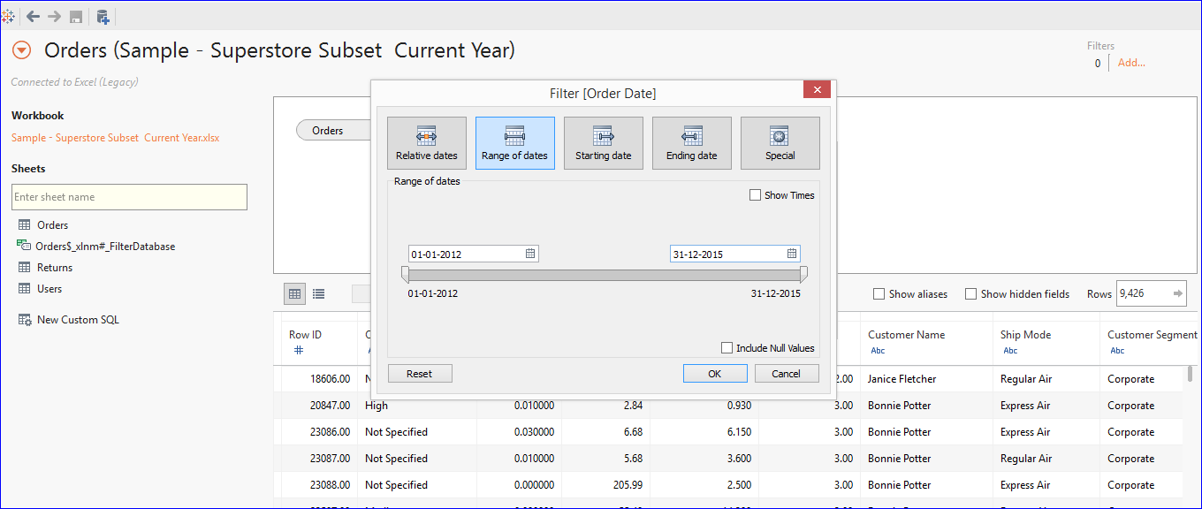Click the add new data source icon

pos(101,16)
